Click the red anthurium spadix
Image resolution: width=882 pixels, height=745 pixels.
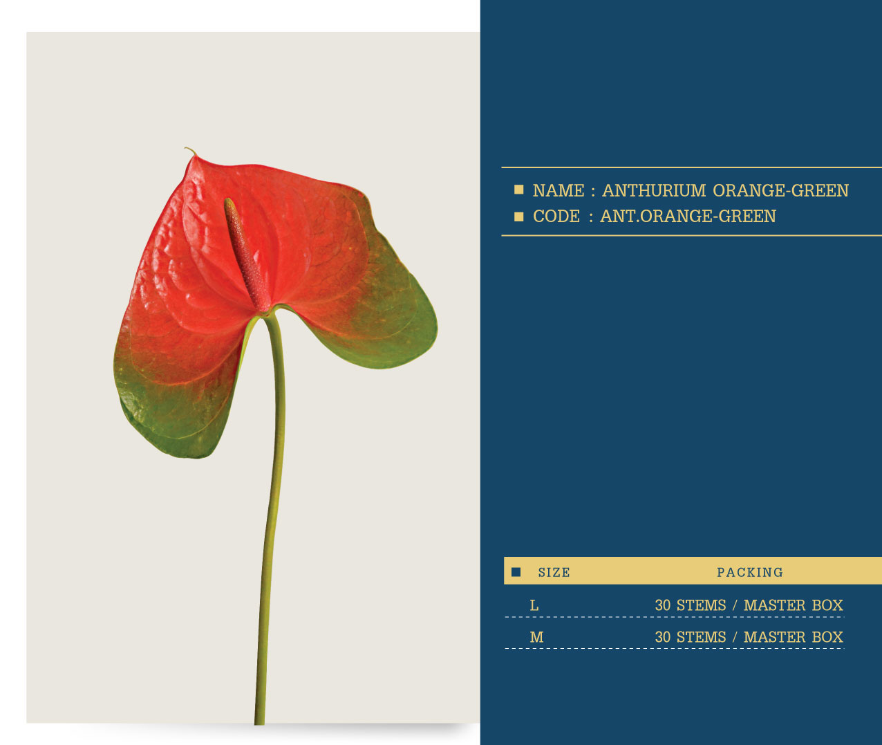(x=245, y=254)
